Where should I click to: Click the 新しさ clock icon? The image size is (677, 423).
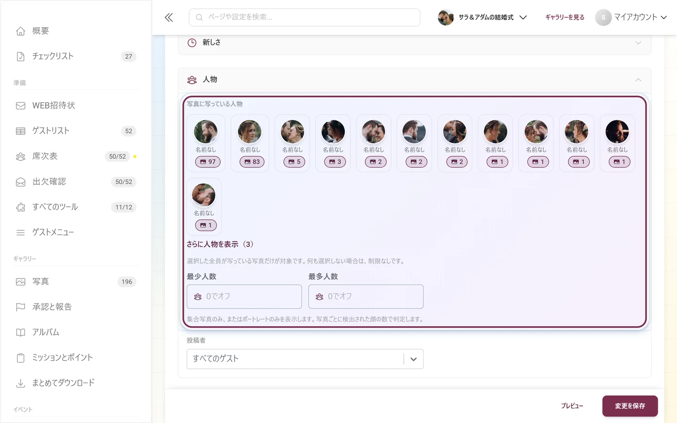click(x=192, y=43)
